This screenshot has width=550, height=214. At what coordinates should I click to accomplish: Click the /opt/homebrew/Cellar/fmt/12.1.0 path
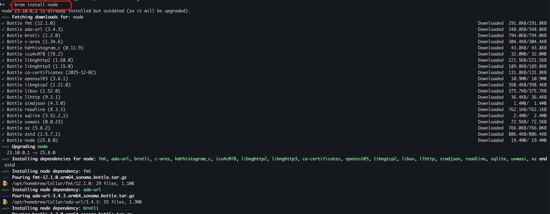pyautogui.click(x=50, y=183)
